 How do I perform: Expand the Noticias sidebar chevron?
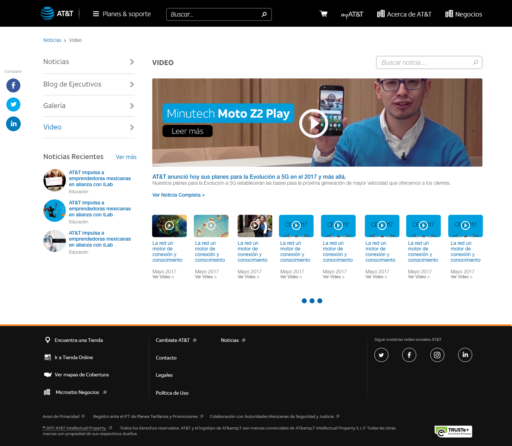pyautogui.click(x=132, y=62)
